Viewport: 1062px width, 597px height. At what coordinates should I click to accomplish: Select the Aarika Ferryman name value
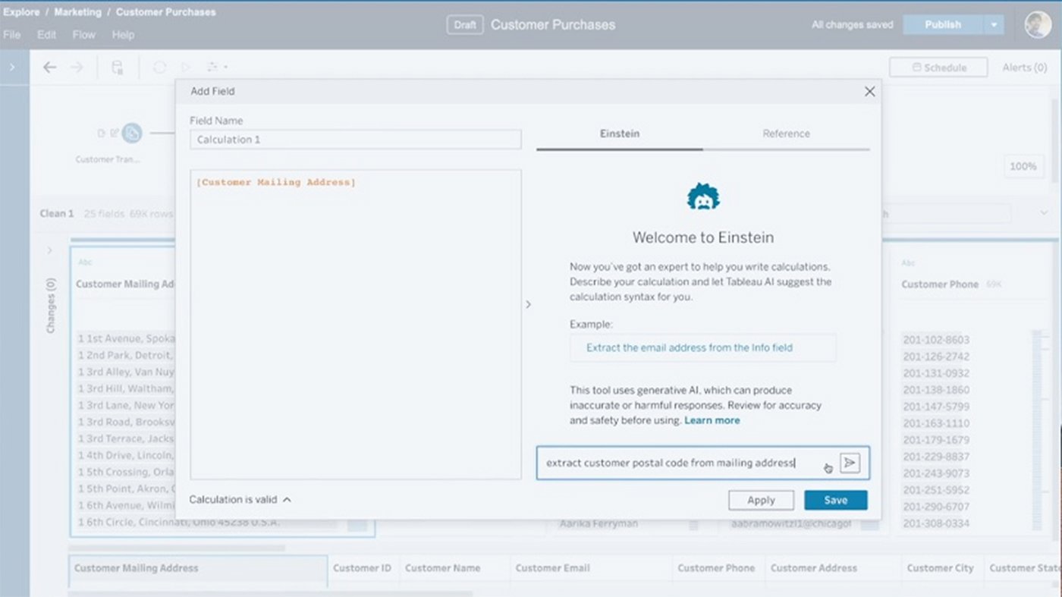click(x=599, y=524)
